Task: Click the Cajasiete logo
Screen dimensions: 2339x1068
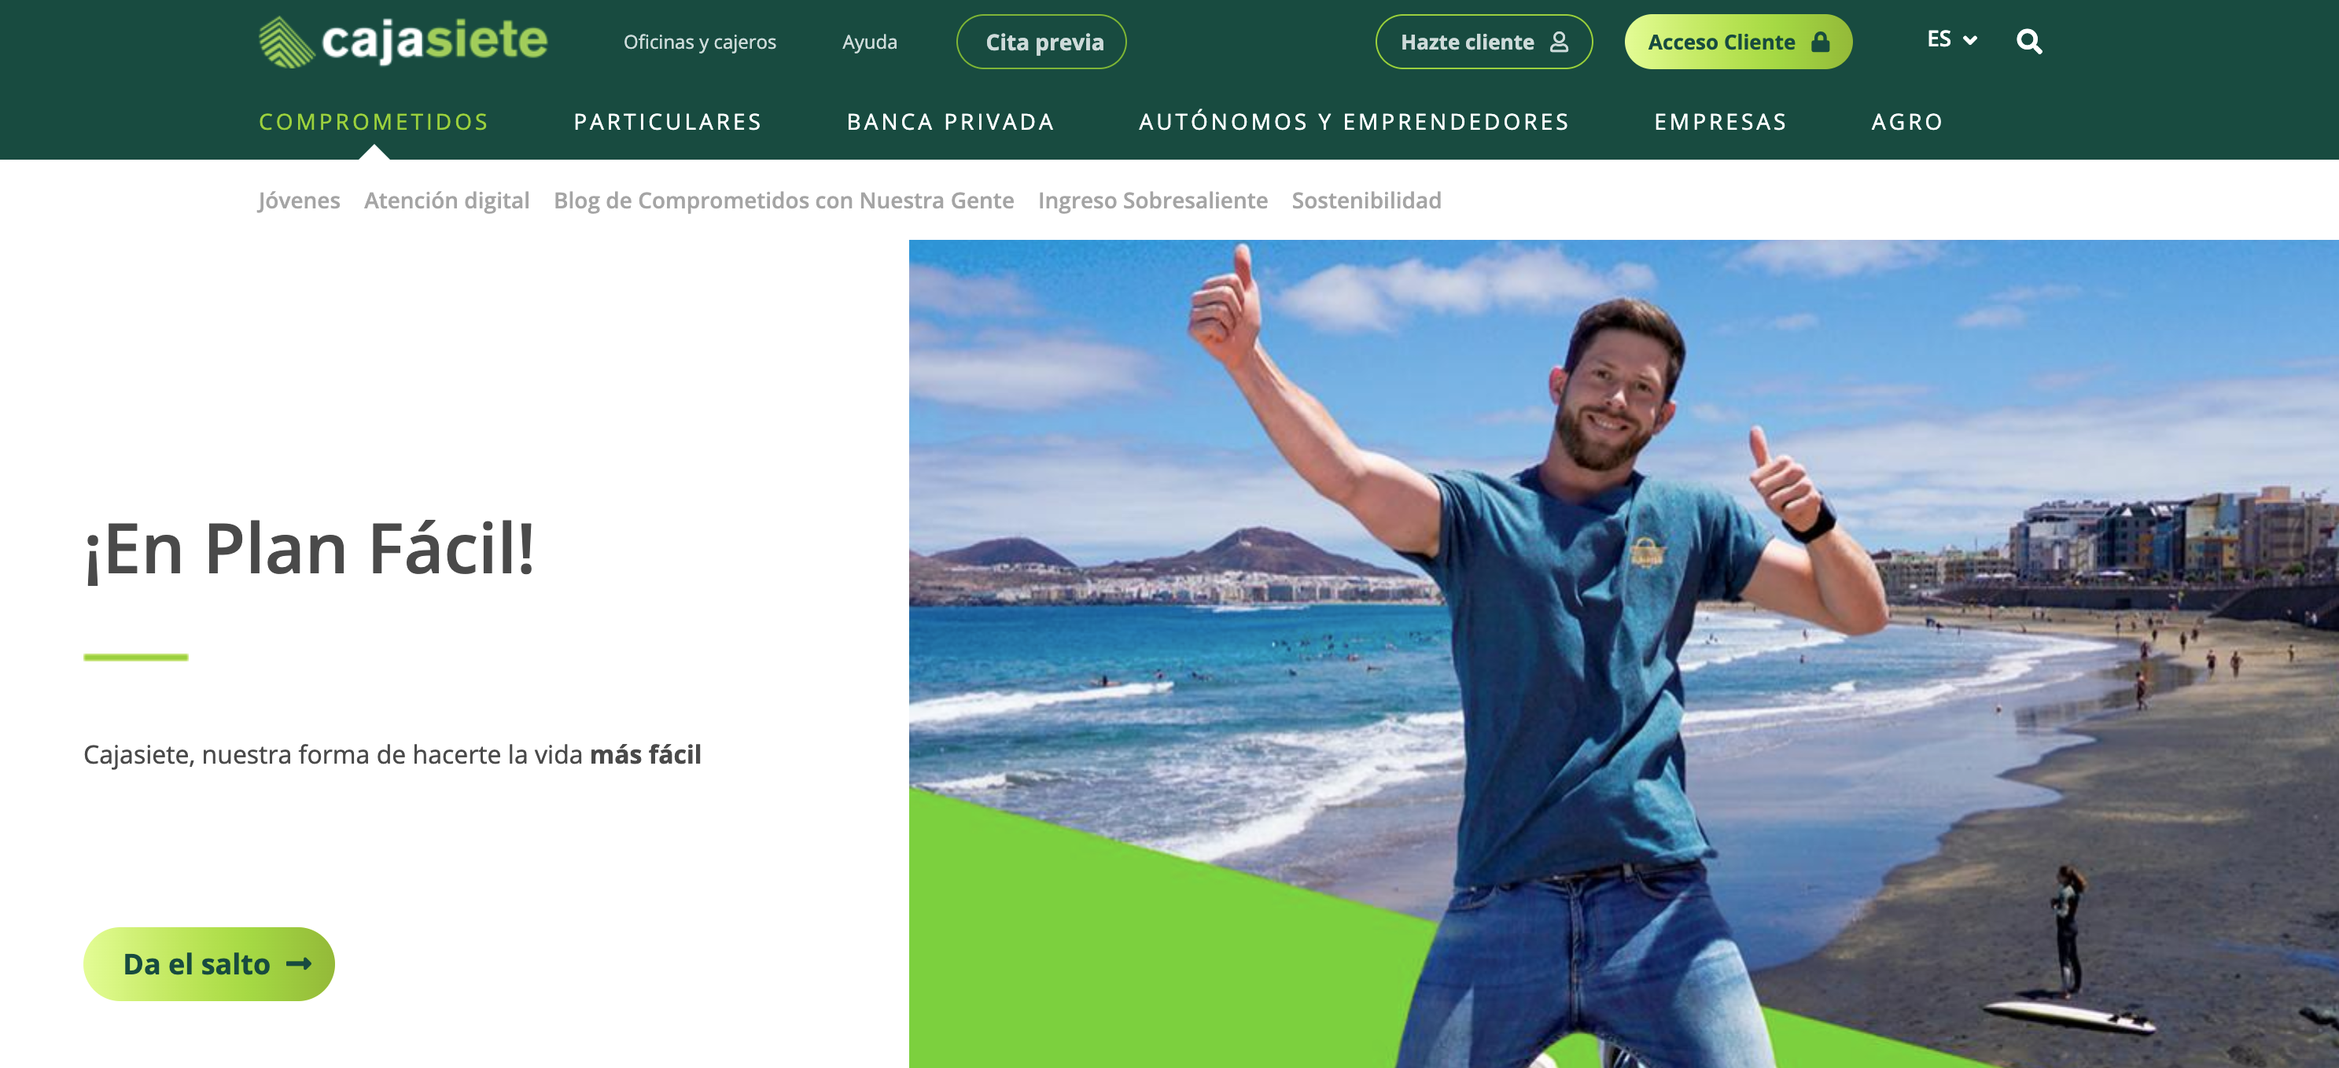Action: [x=403, y=42]
